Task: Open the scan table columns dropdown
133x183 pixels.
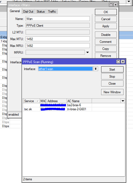Action: (123, 101)
